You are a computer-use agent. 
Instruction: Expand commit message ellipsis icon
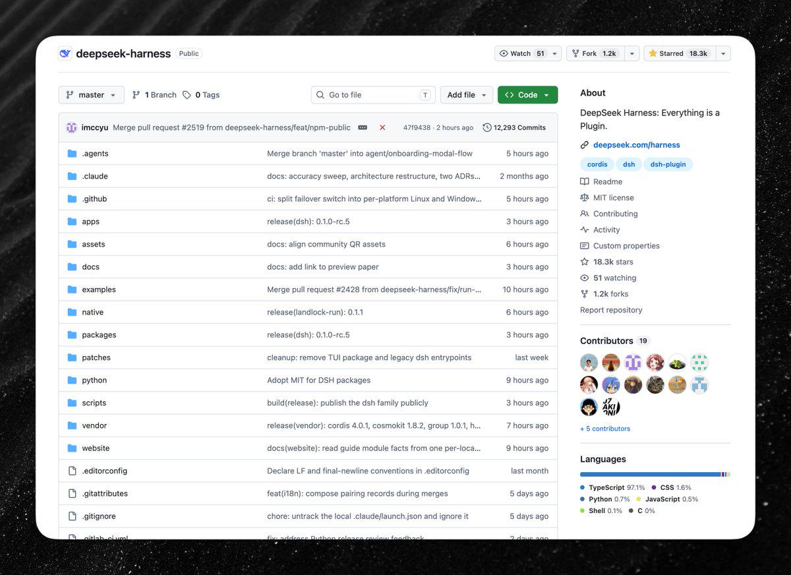(x=363, y=127)
